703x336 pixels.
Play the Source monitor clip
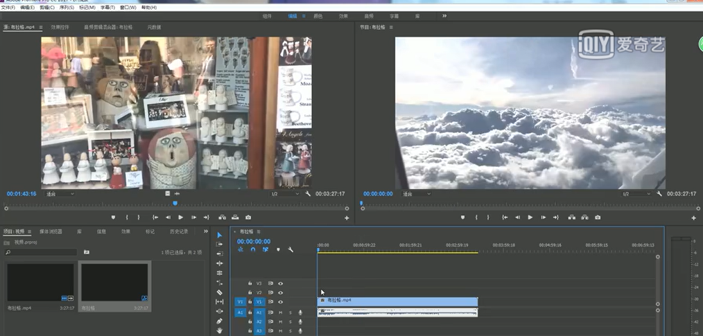(x=181, y=218)
